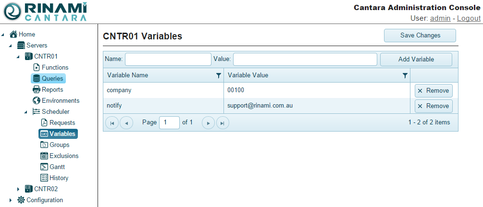Click the Functions icon in the tree
This screenshot has width=483, height=207.
coord(36,68)
